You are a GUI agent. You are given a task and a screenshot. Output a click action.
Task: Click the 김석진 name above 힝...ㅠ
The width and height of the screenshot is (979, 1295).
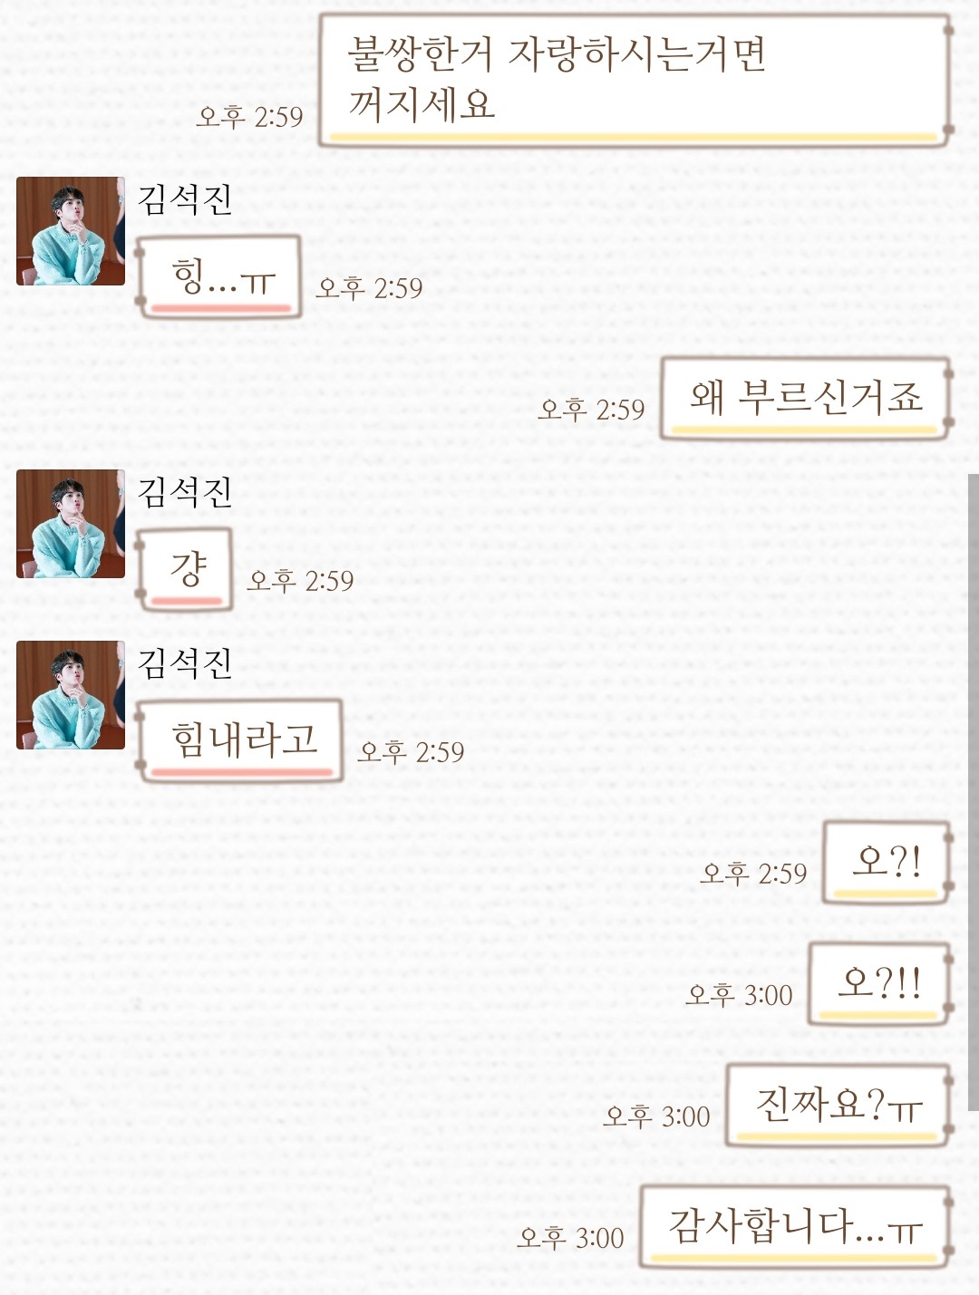pos(185,198)
